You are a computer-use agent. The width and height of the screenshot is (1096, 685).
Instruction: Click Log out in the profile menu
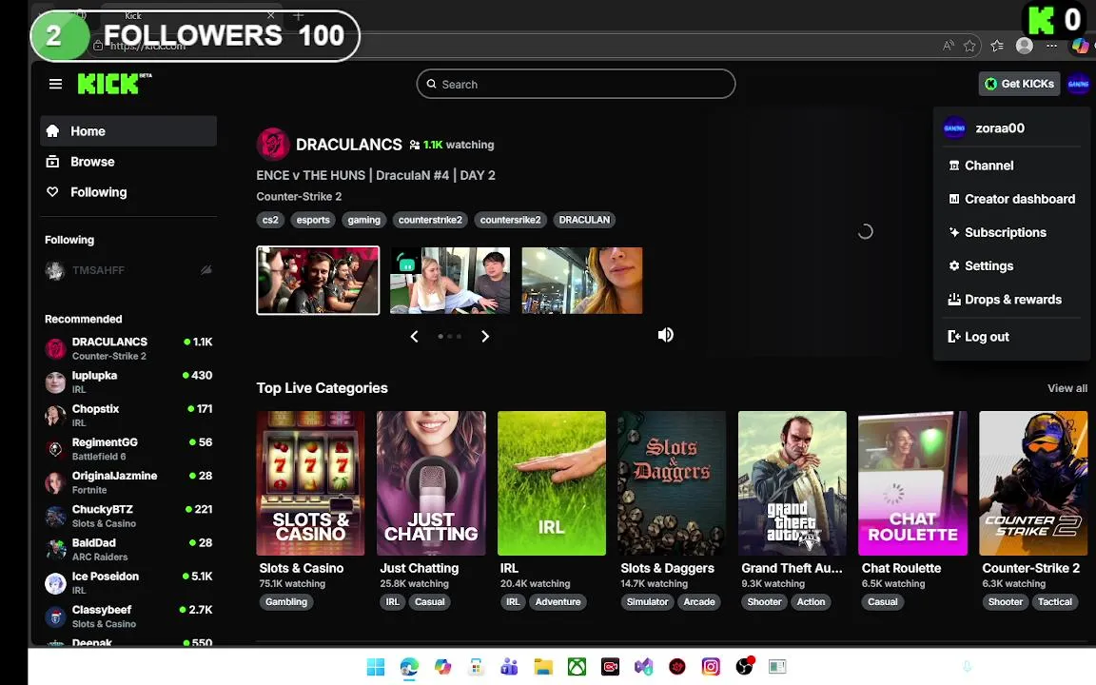coord(1010,337)
